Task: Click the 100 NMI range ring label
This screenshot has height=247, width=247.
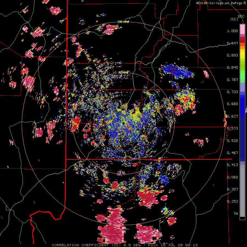Action: (x=123, y=22)
